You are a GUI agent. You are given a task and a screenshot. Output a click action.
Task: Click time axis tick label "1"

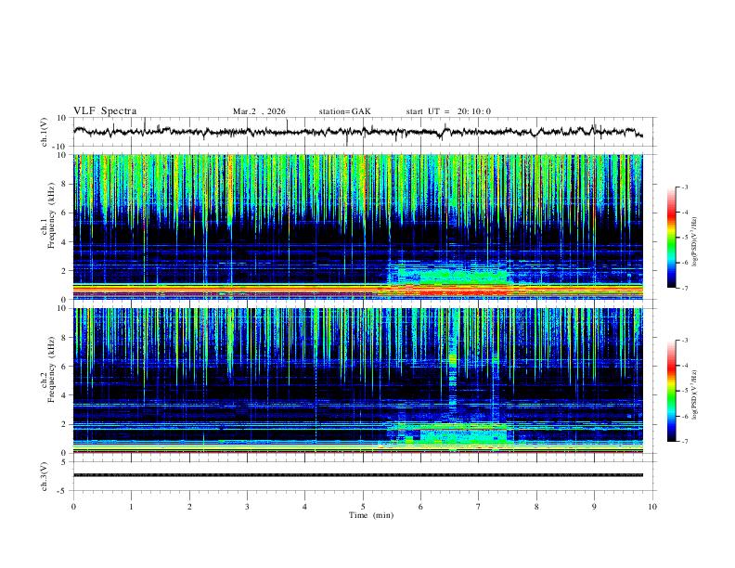click(131, 507)
